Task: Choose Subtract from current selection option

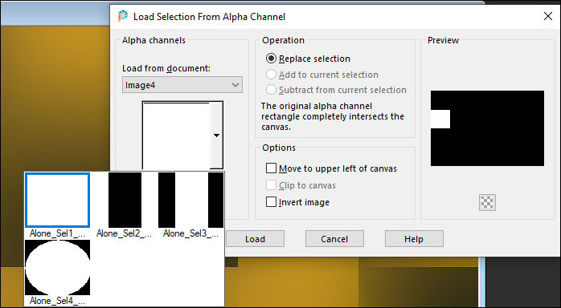Action: coord(272,90)
